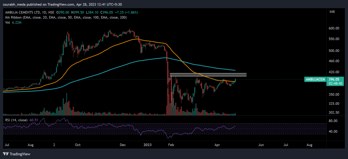Click the high price H399.50
The height and width of the screenshot is (159, 348).
click(77, 13)
